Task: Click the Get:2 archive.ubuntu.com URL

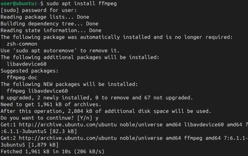Action: 68,138
